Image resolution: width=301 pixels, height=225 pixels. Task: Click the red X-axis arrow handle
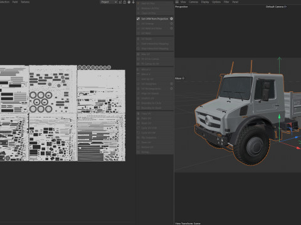(298, 147)
